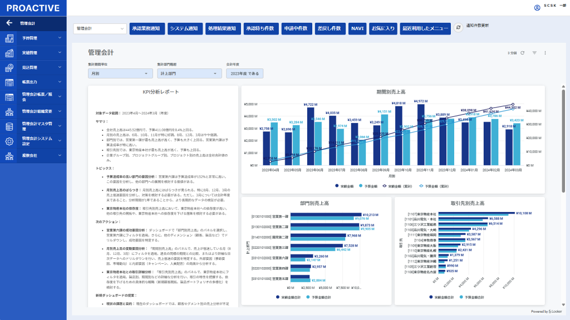Screen dimensions: 570x320
Task: Click the 通知件数更新 refresh icon
Action: click(458, 27)
